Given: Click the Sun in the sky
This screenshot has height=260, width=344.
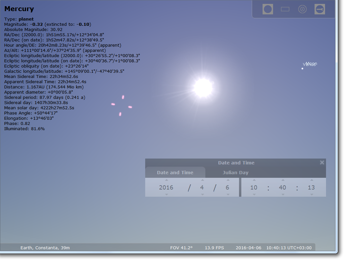Looking at the screenshot, I should (x=203, y=88).
